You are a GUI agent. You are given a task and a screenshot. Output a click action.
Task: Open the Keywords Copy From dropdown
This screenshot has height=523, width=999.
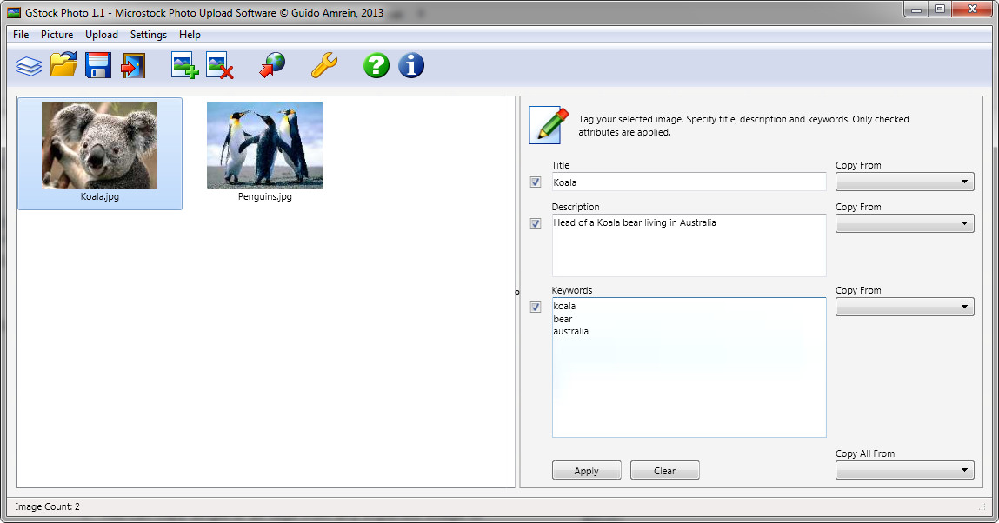click(905, 307)
